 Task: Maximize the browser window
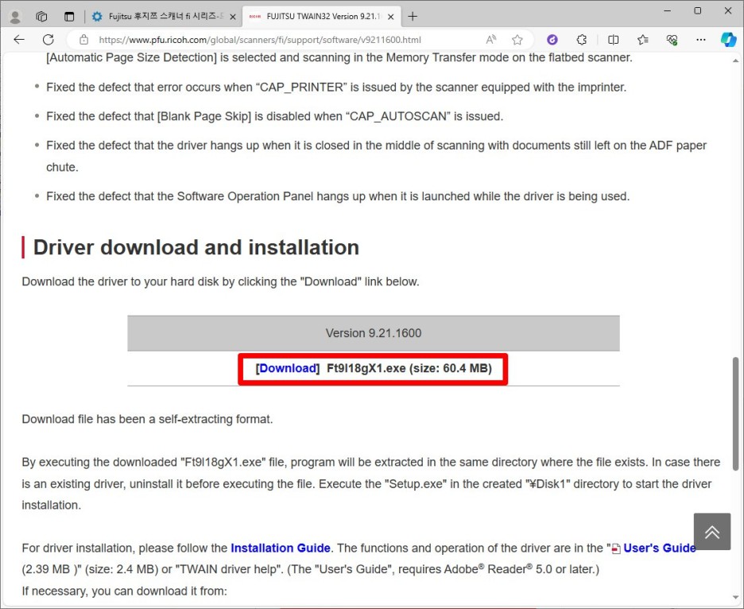[x=698, y=11]
